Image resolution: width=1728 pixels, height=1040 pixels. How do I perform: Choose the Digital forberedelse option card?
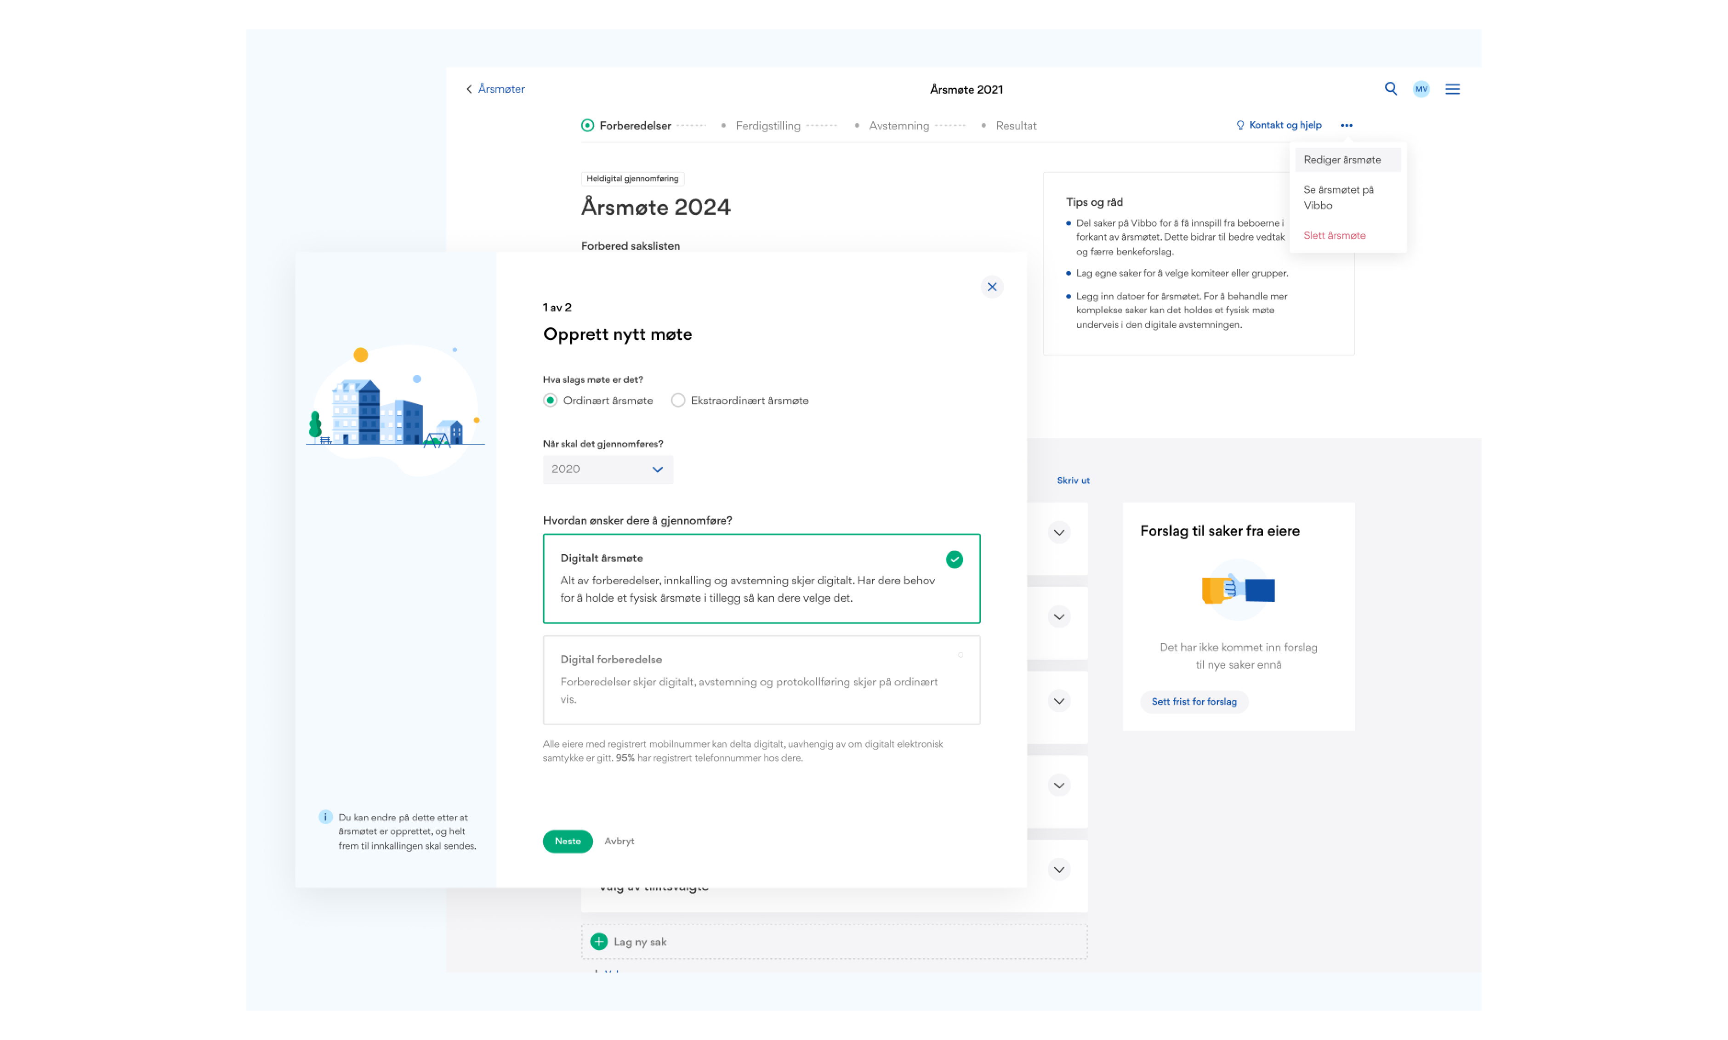[761, 679]
